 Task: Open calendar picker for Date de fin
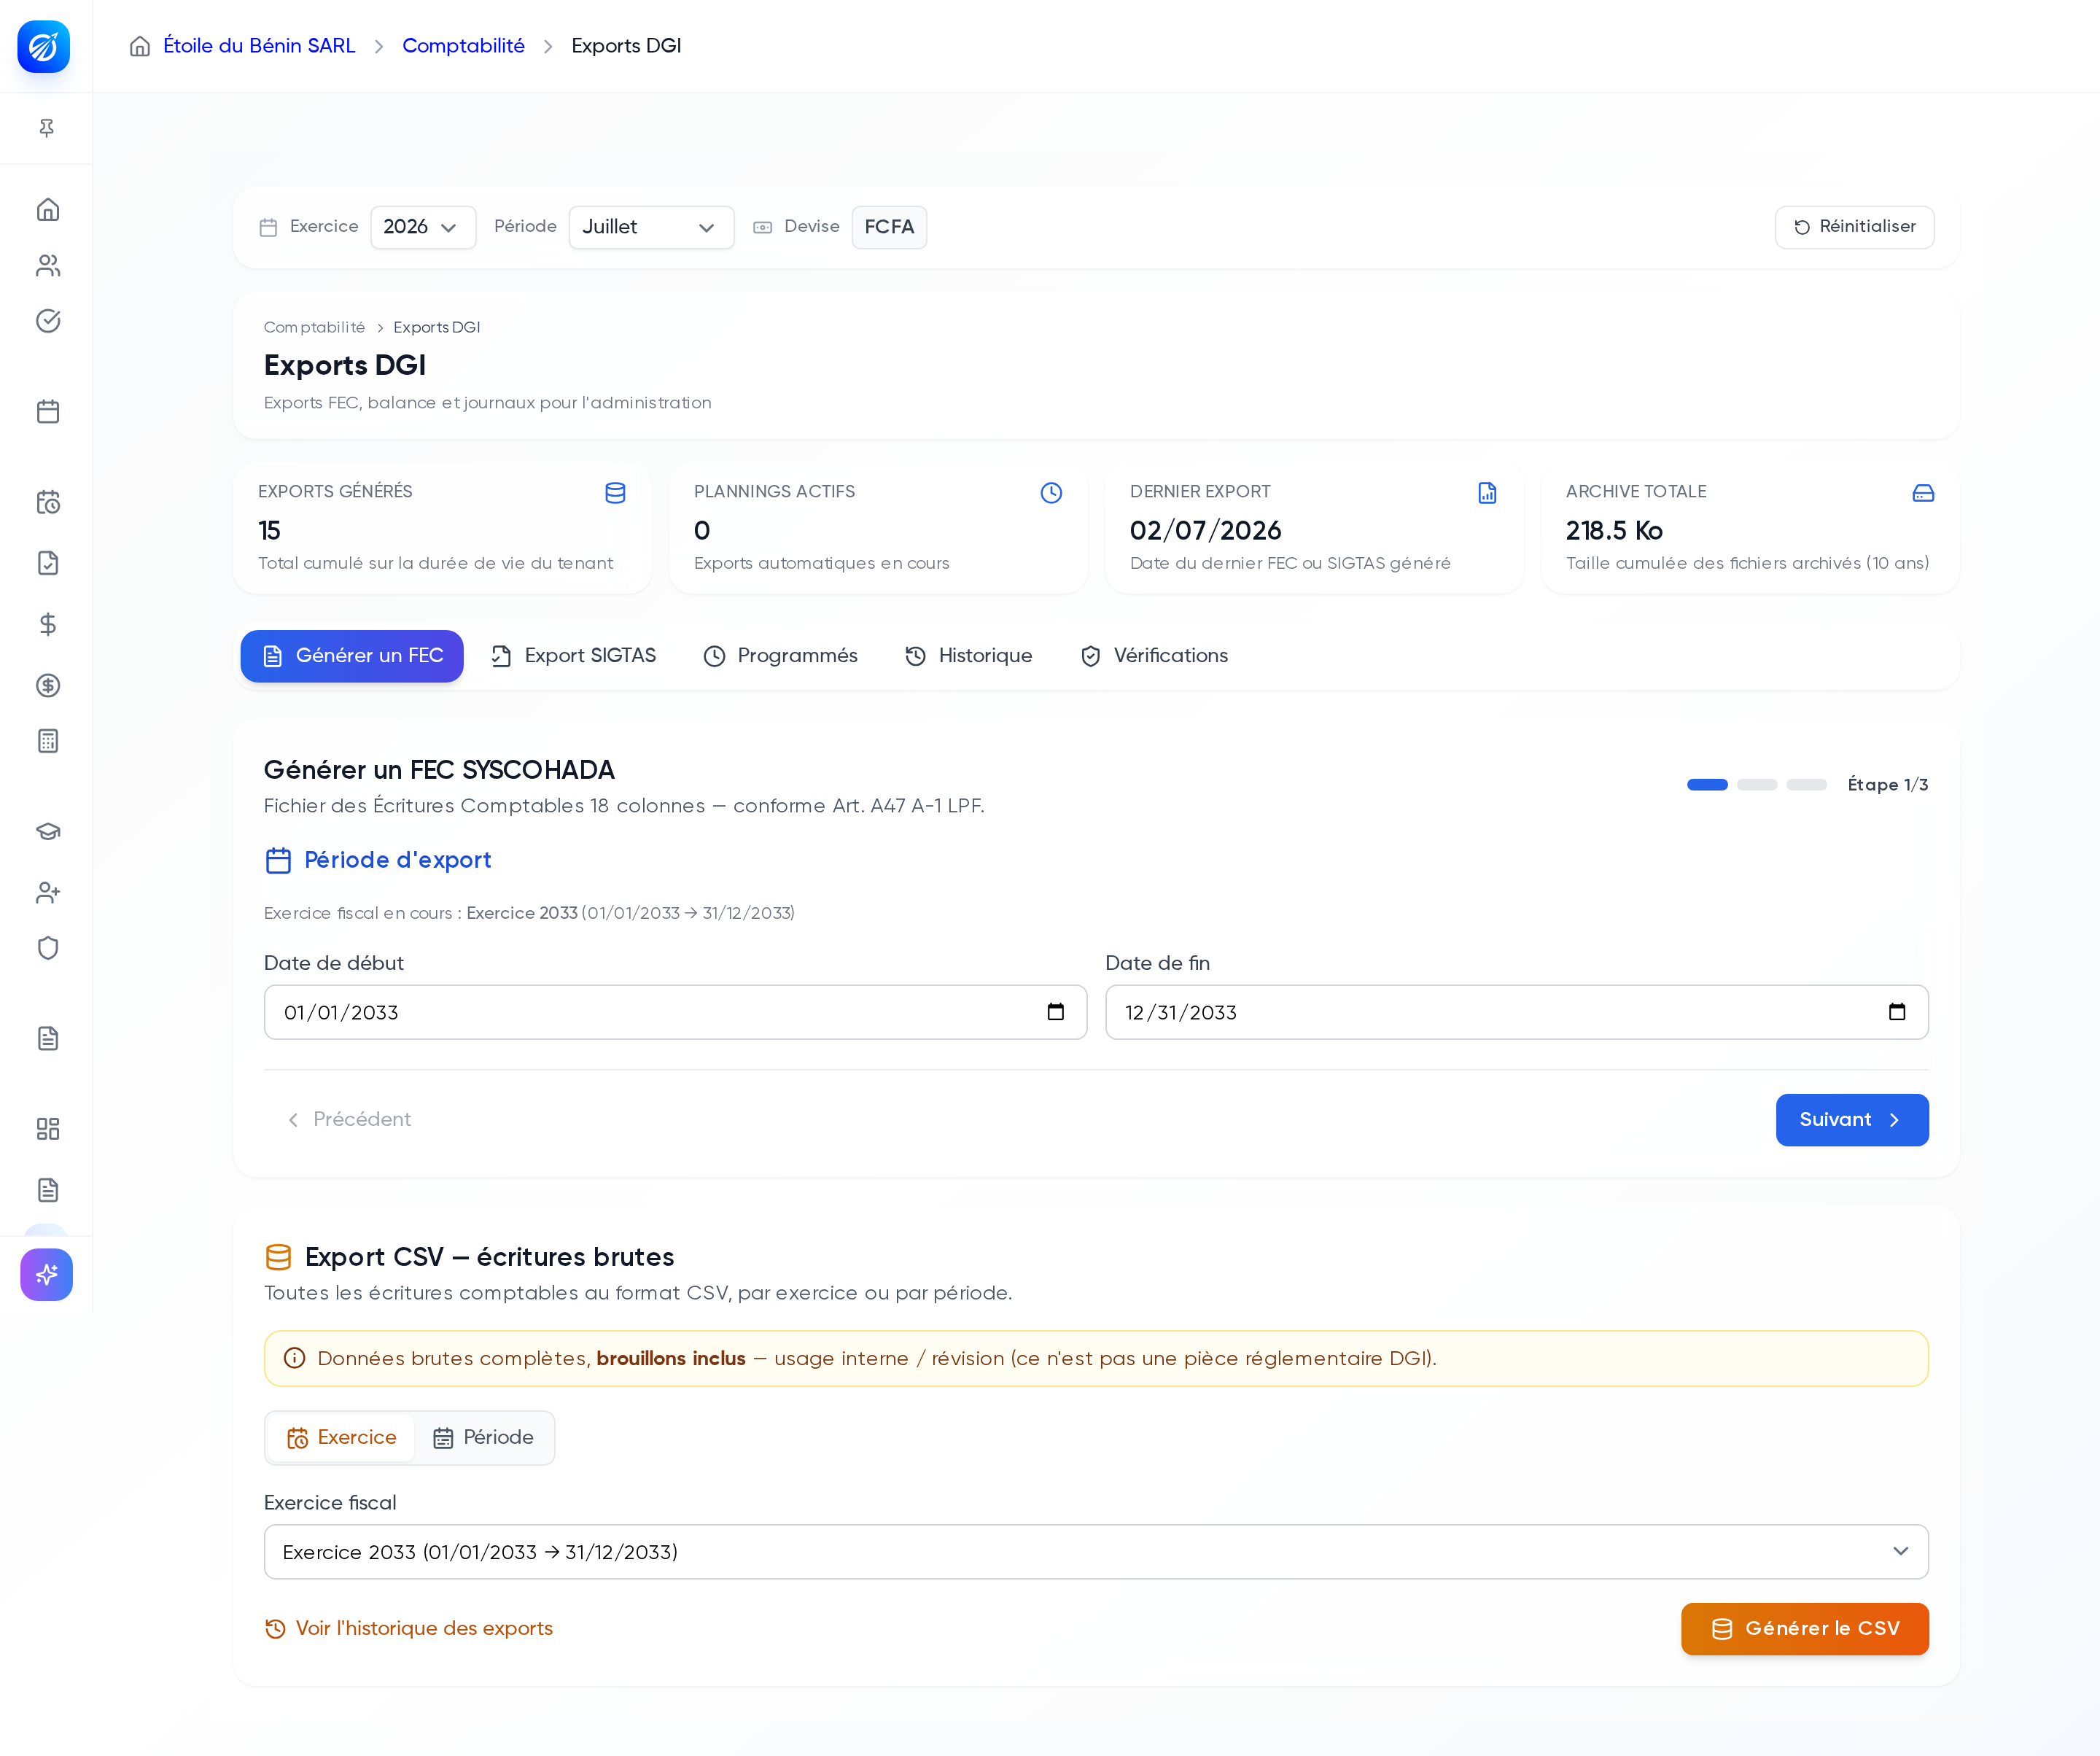1897,1012
